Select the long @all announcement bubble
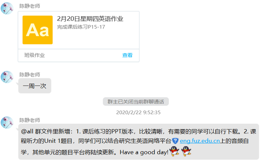 click(x=138, y=142)
